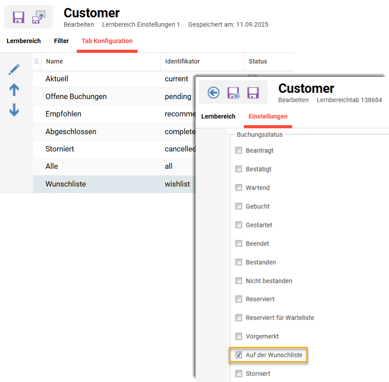Check the Gebucht checkbox
The image size is (389, 382).
tap(239, 206)
